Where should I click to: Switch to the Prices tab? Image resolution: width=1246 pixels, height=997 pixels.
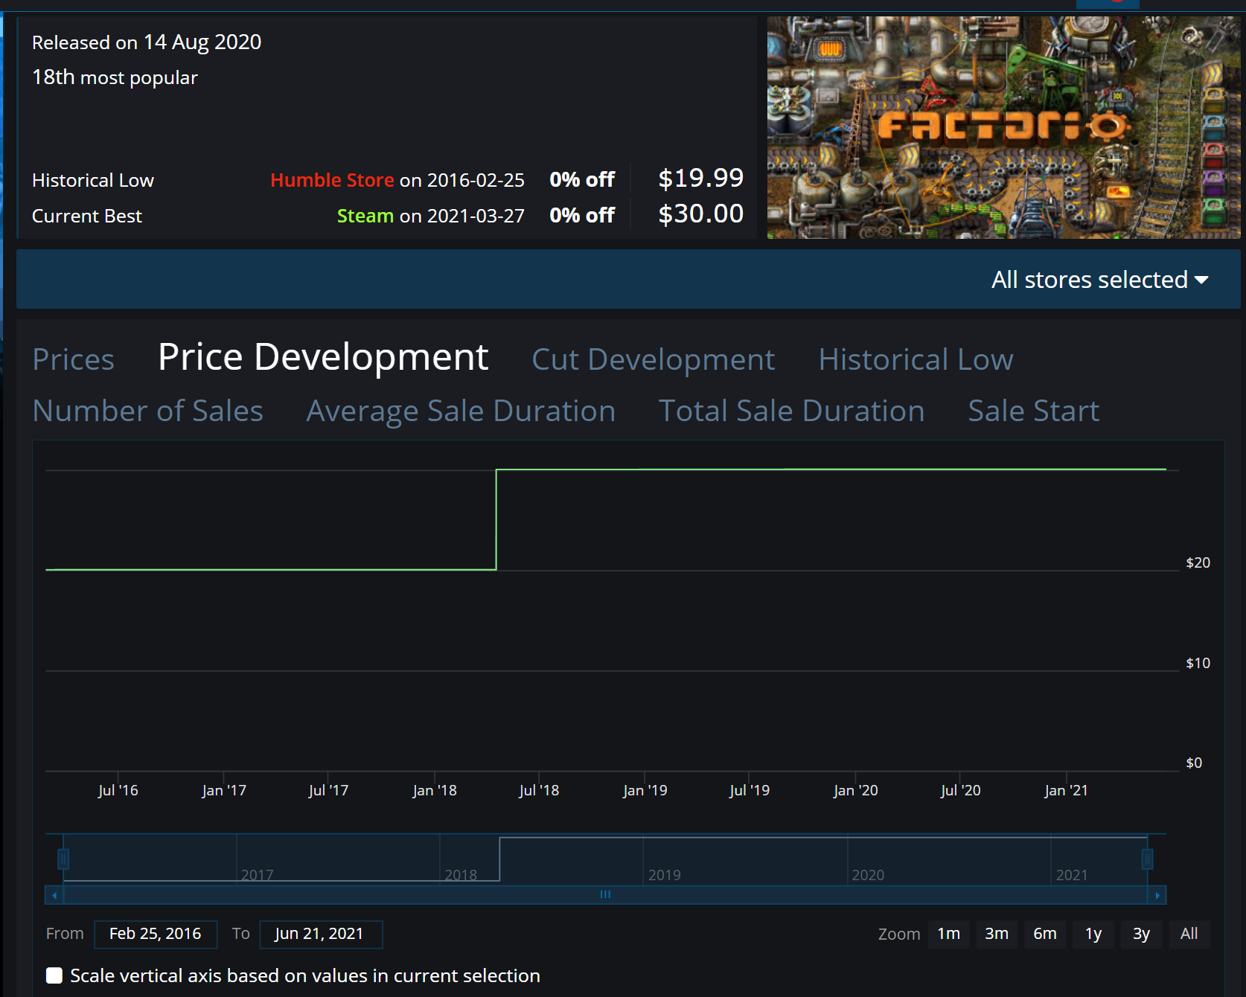tap(73, 359)
